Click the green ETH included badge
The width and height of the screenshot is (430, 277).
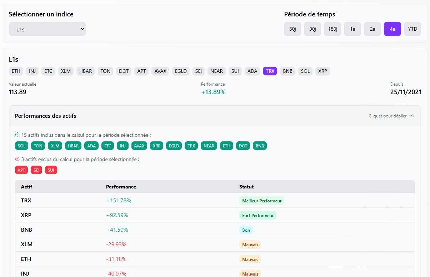click(x=226, y=146)
